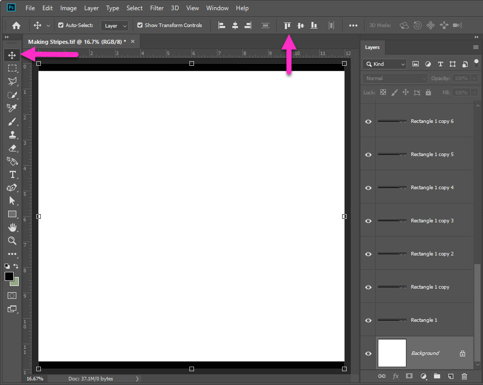The width and height of the screenshot is (483, 385).
Task: Select the Rectangular Marquee tool
Action: (x=12, y=68)
